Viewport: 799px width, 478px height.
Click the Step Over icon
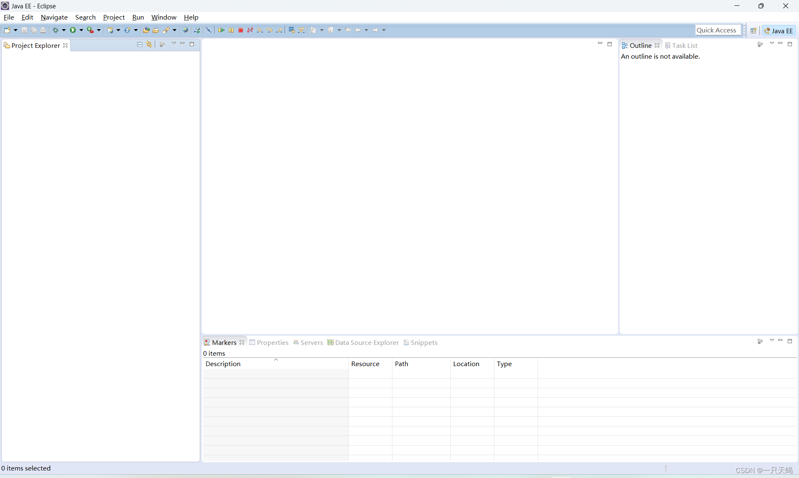tap(270, 30)
